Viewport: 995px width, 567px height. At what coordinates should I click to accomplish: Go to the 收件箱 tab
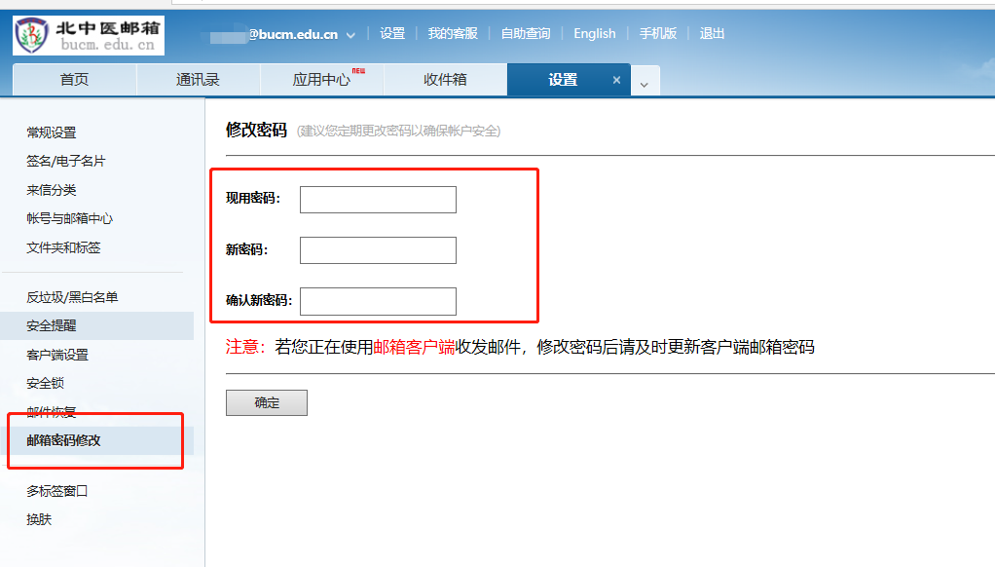[445, 80]
